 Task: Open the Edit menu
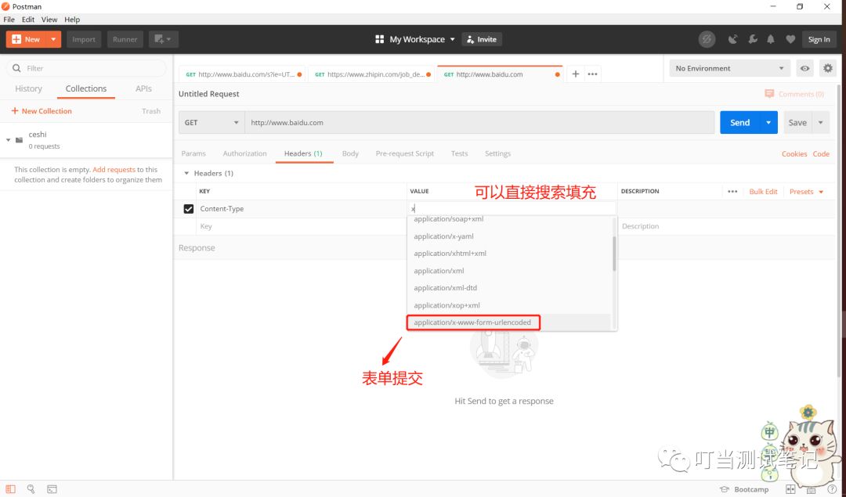28,20
